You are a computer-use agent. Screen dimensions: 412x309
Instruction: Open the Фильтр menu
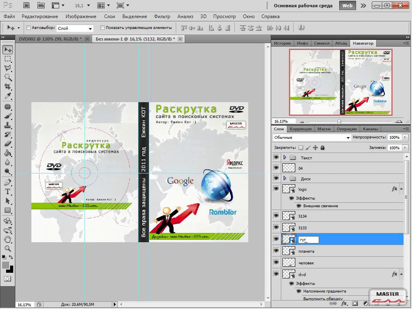click(162, 16)
